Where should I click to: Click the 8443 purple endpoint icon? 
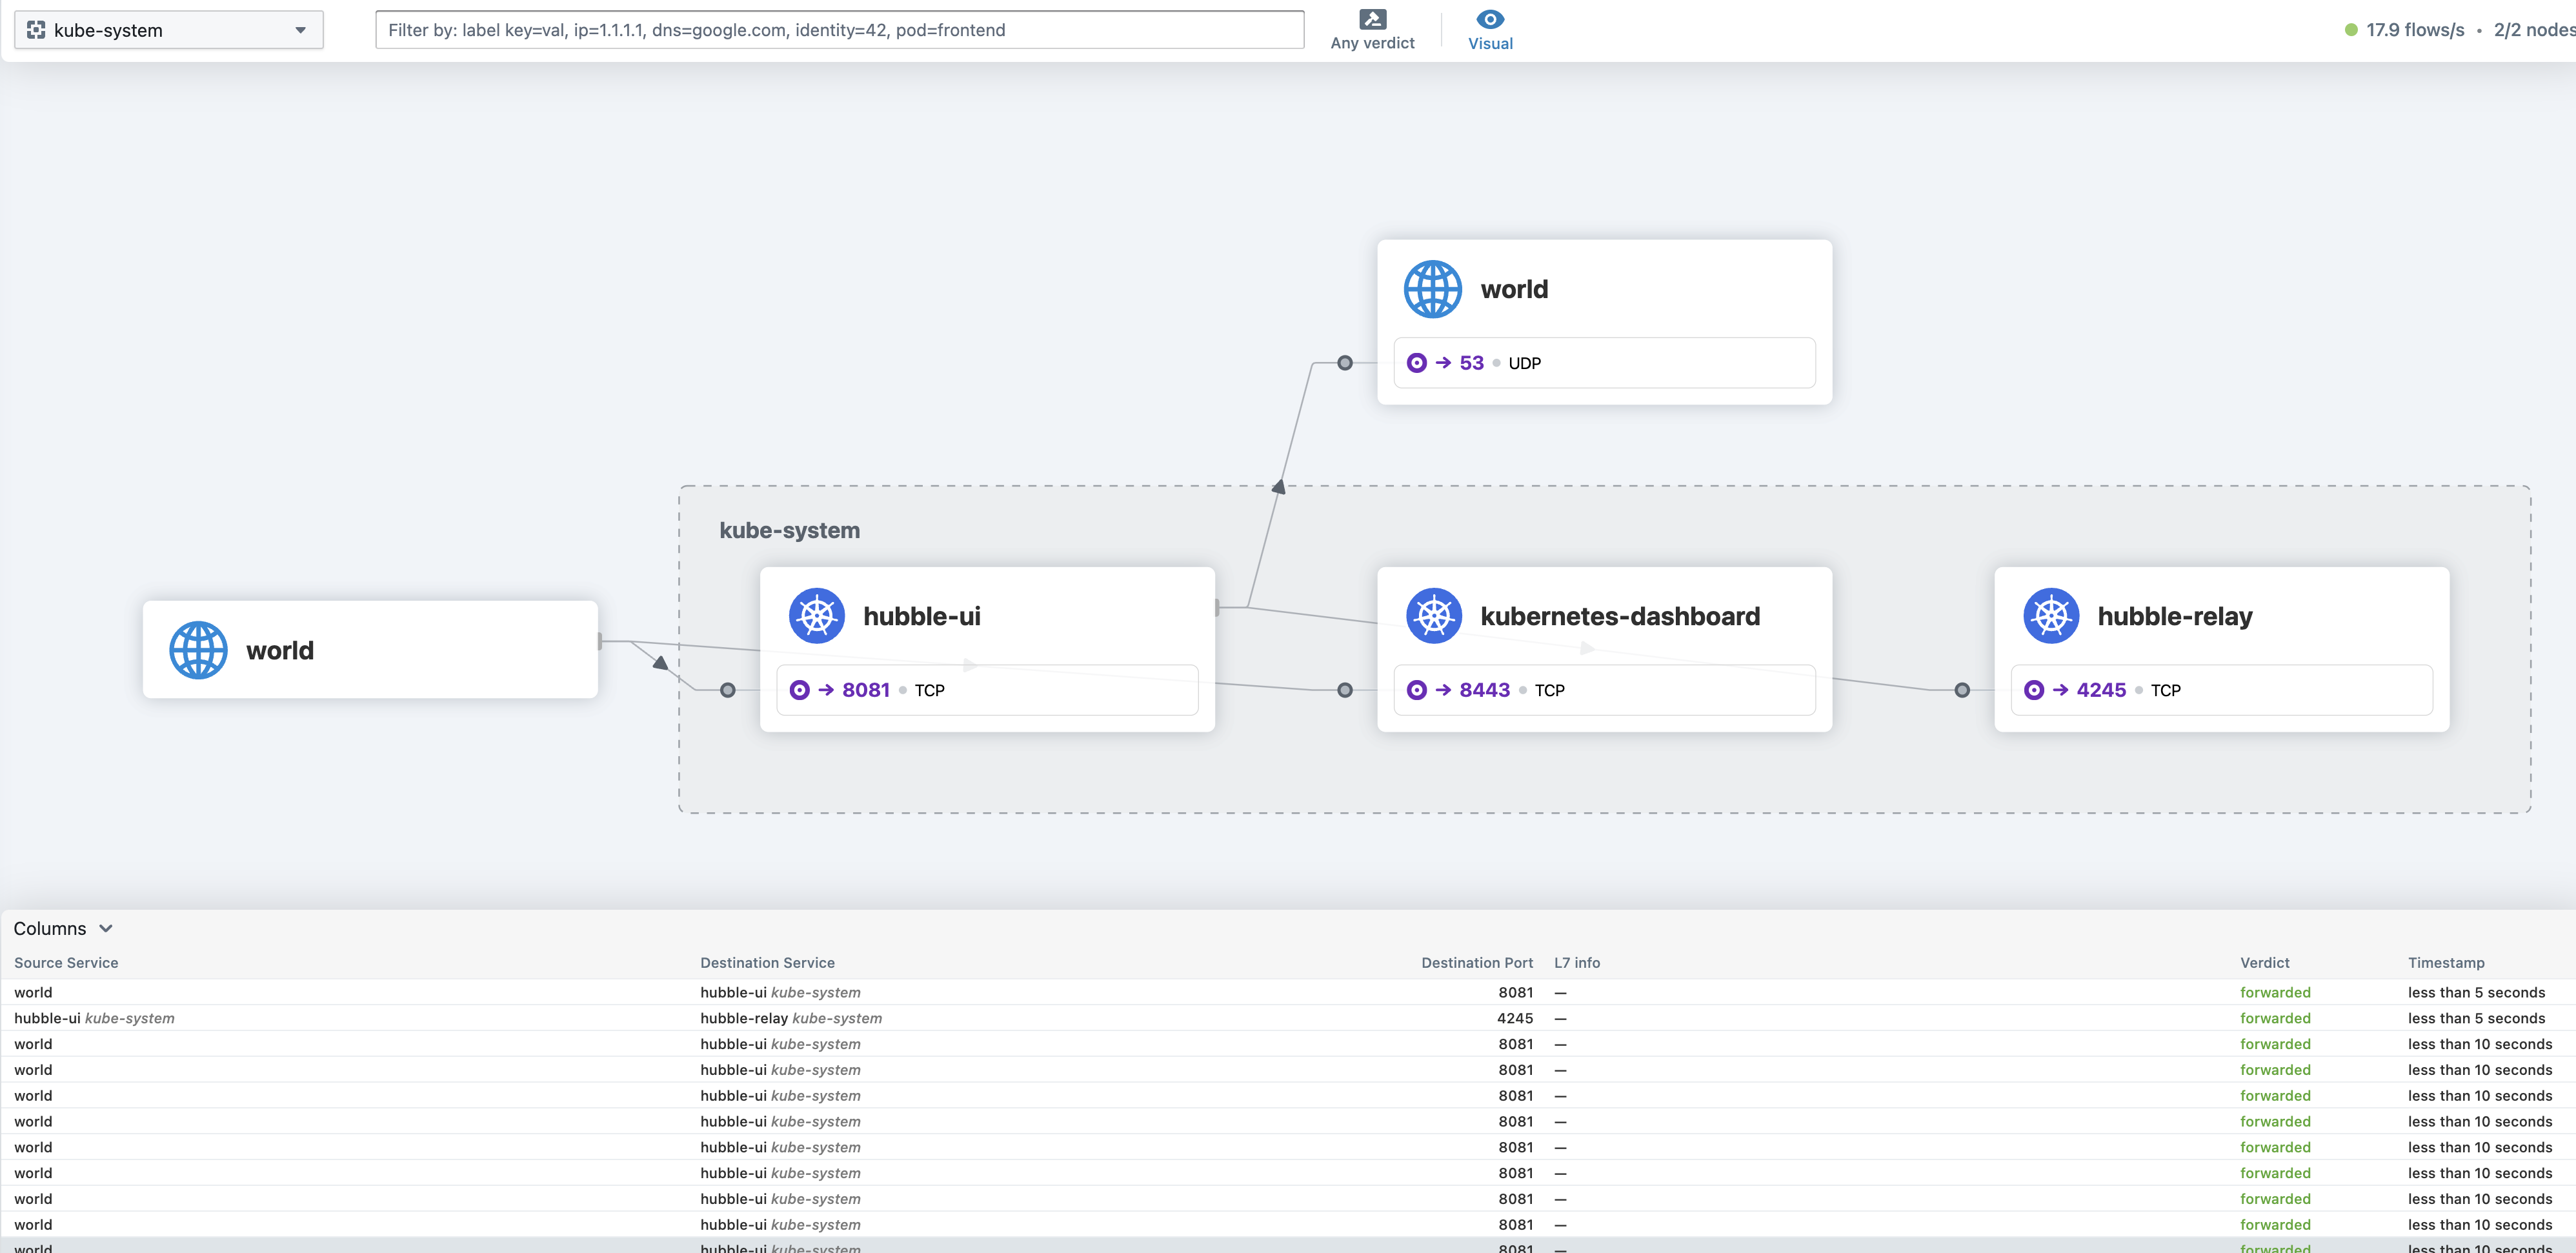coord(1416,690)
